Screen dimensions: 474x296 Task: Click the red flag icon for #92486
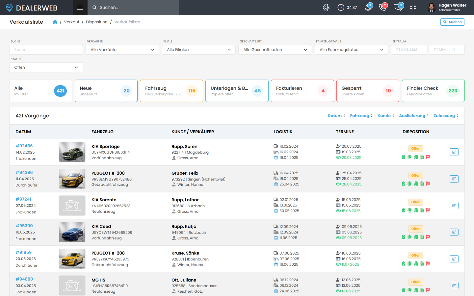point(428,157)
